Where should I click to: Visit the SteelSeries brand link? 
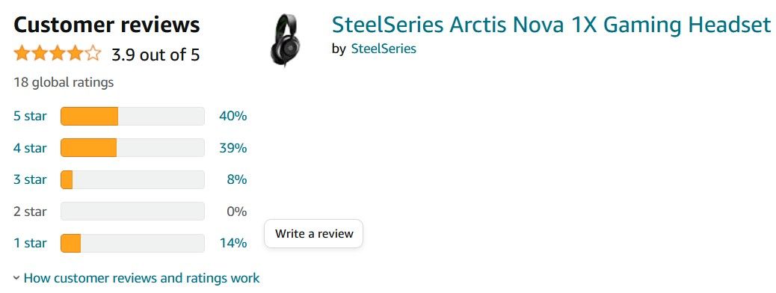pos(384,49)
